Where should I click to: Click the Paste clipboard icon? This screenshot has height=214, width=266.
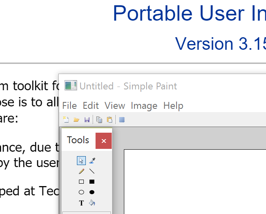point(110,120)
